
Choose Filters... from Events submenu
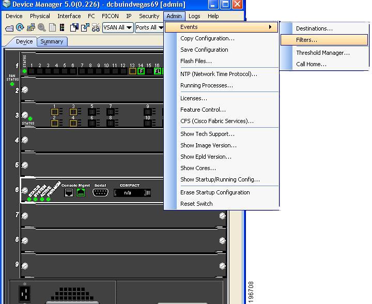click(x=306, y=40)
